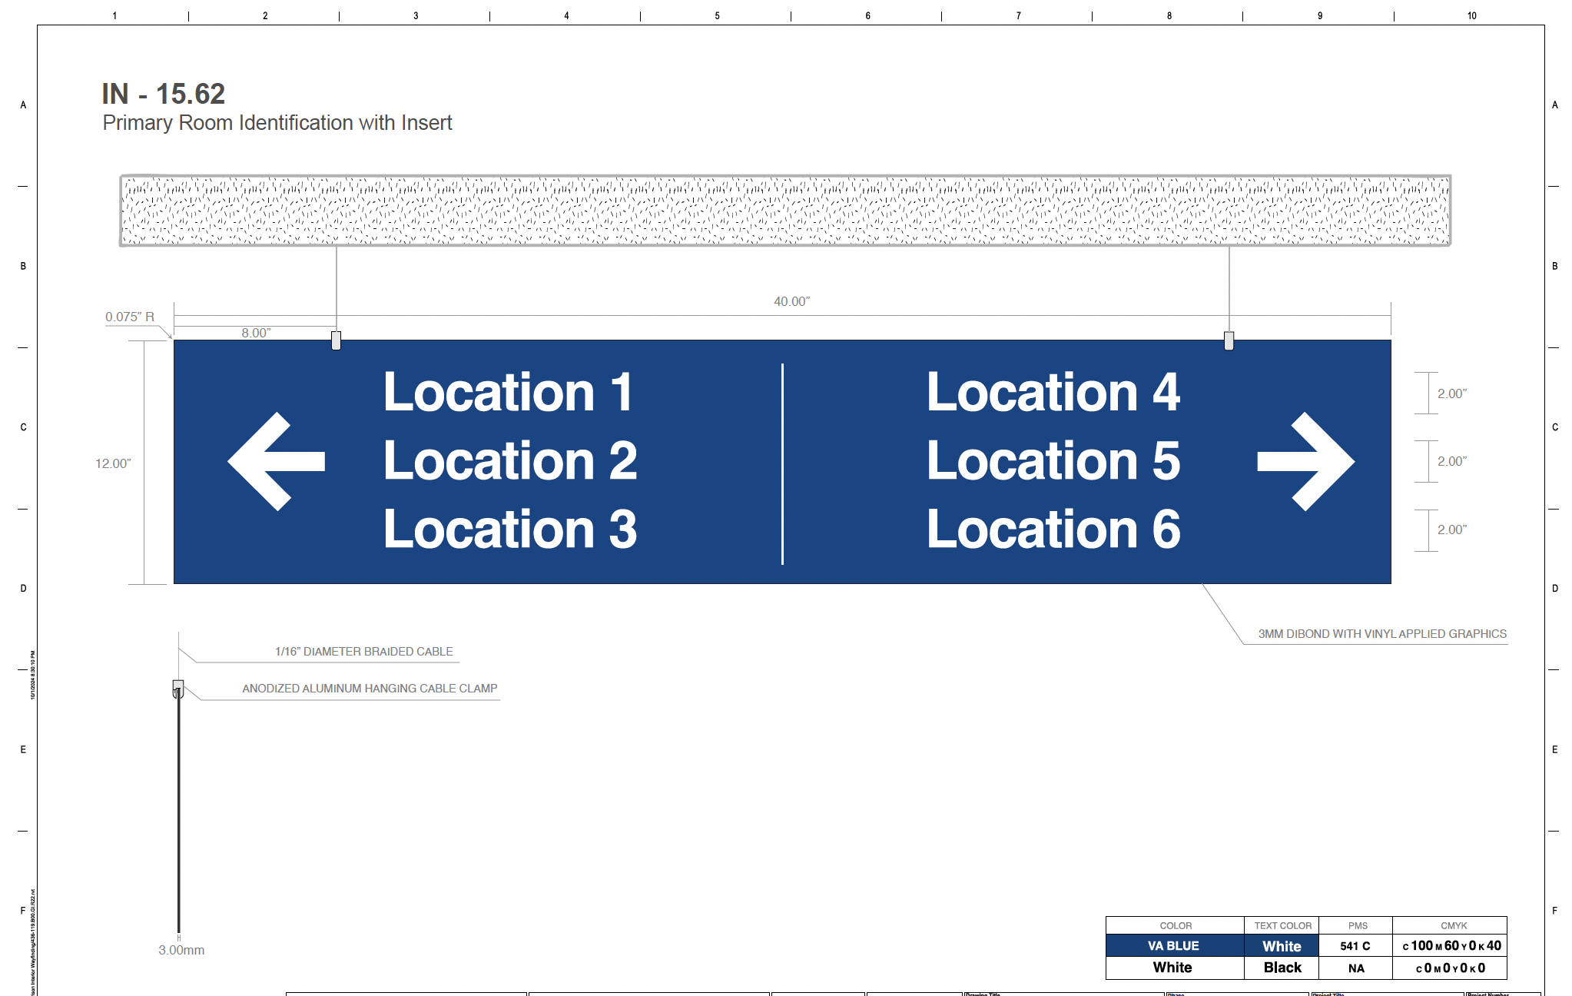Click the black side-profile panel bar

[179, 815]
